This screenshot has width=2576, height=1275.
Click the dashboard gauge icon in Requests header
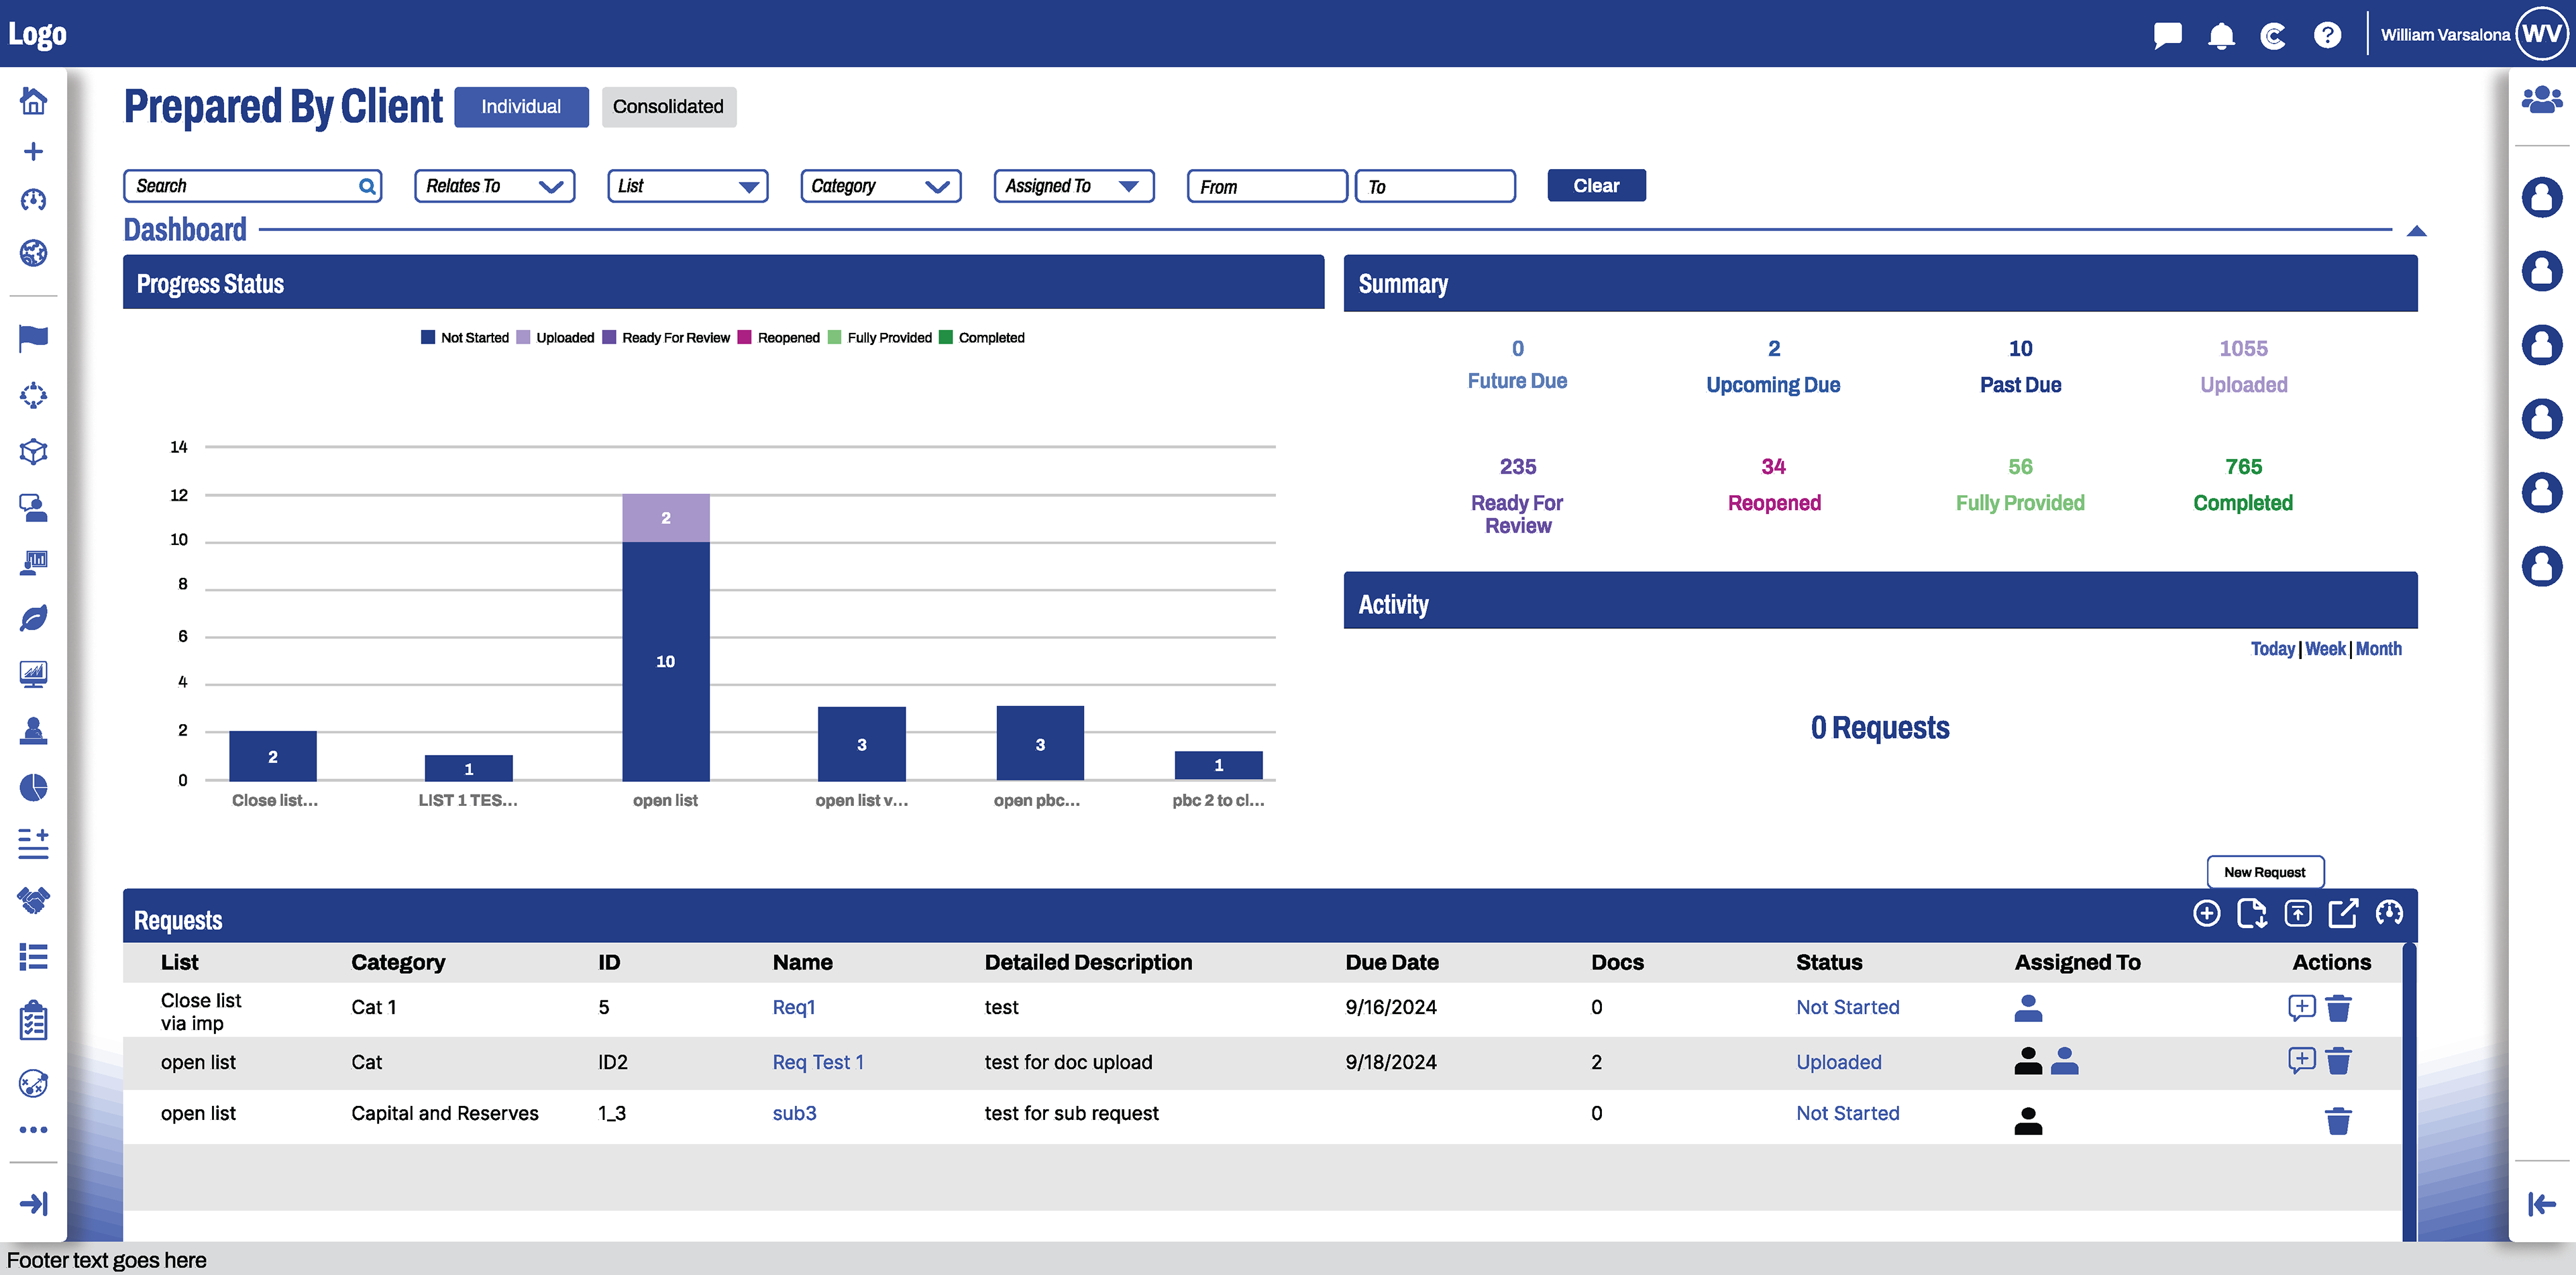(x=2389, y=913)
